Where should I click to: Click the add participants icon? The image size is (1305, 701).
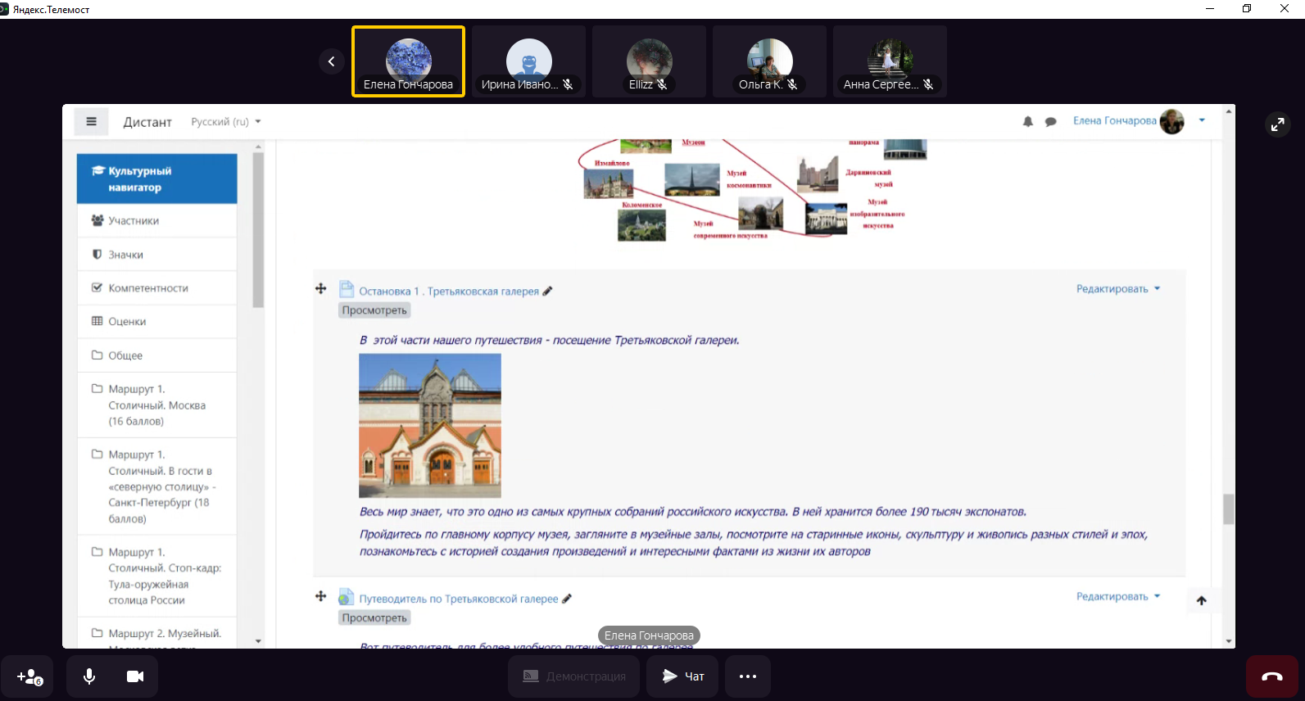click(x=29, y=676)
